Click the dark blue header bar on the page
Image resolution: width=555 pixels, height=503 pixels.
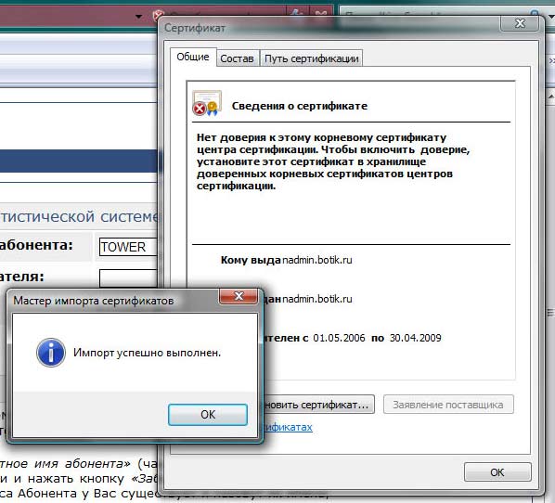pyautogui.click(x=78, y=161)
